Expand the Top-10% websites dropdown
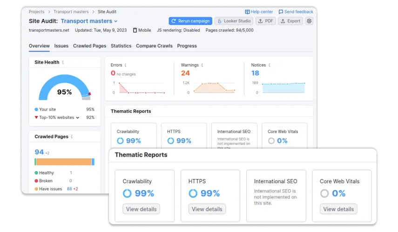Viewport: 398px width, 232px height. [x=78, y=118]
